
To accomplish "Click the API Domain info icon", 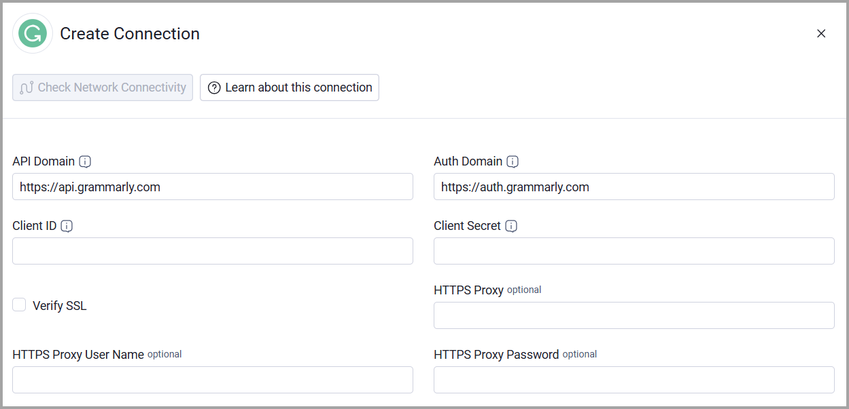I will pyautogui.click(x=85, y=161).
